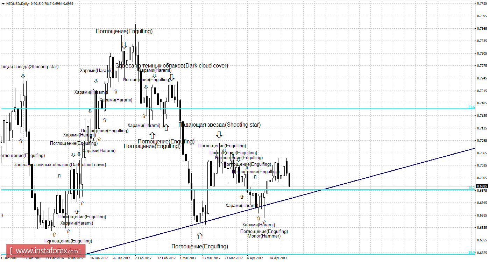489x262 pixels.
Task: Click the 23.6 Fibonacci level label
Action: [472, 107]
